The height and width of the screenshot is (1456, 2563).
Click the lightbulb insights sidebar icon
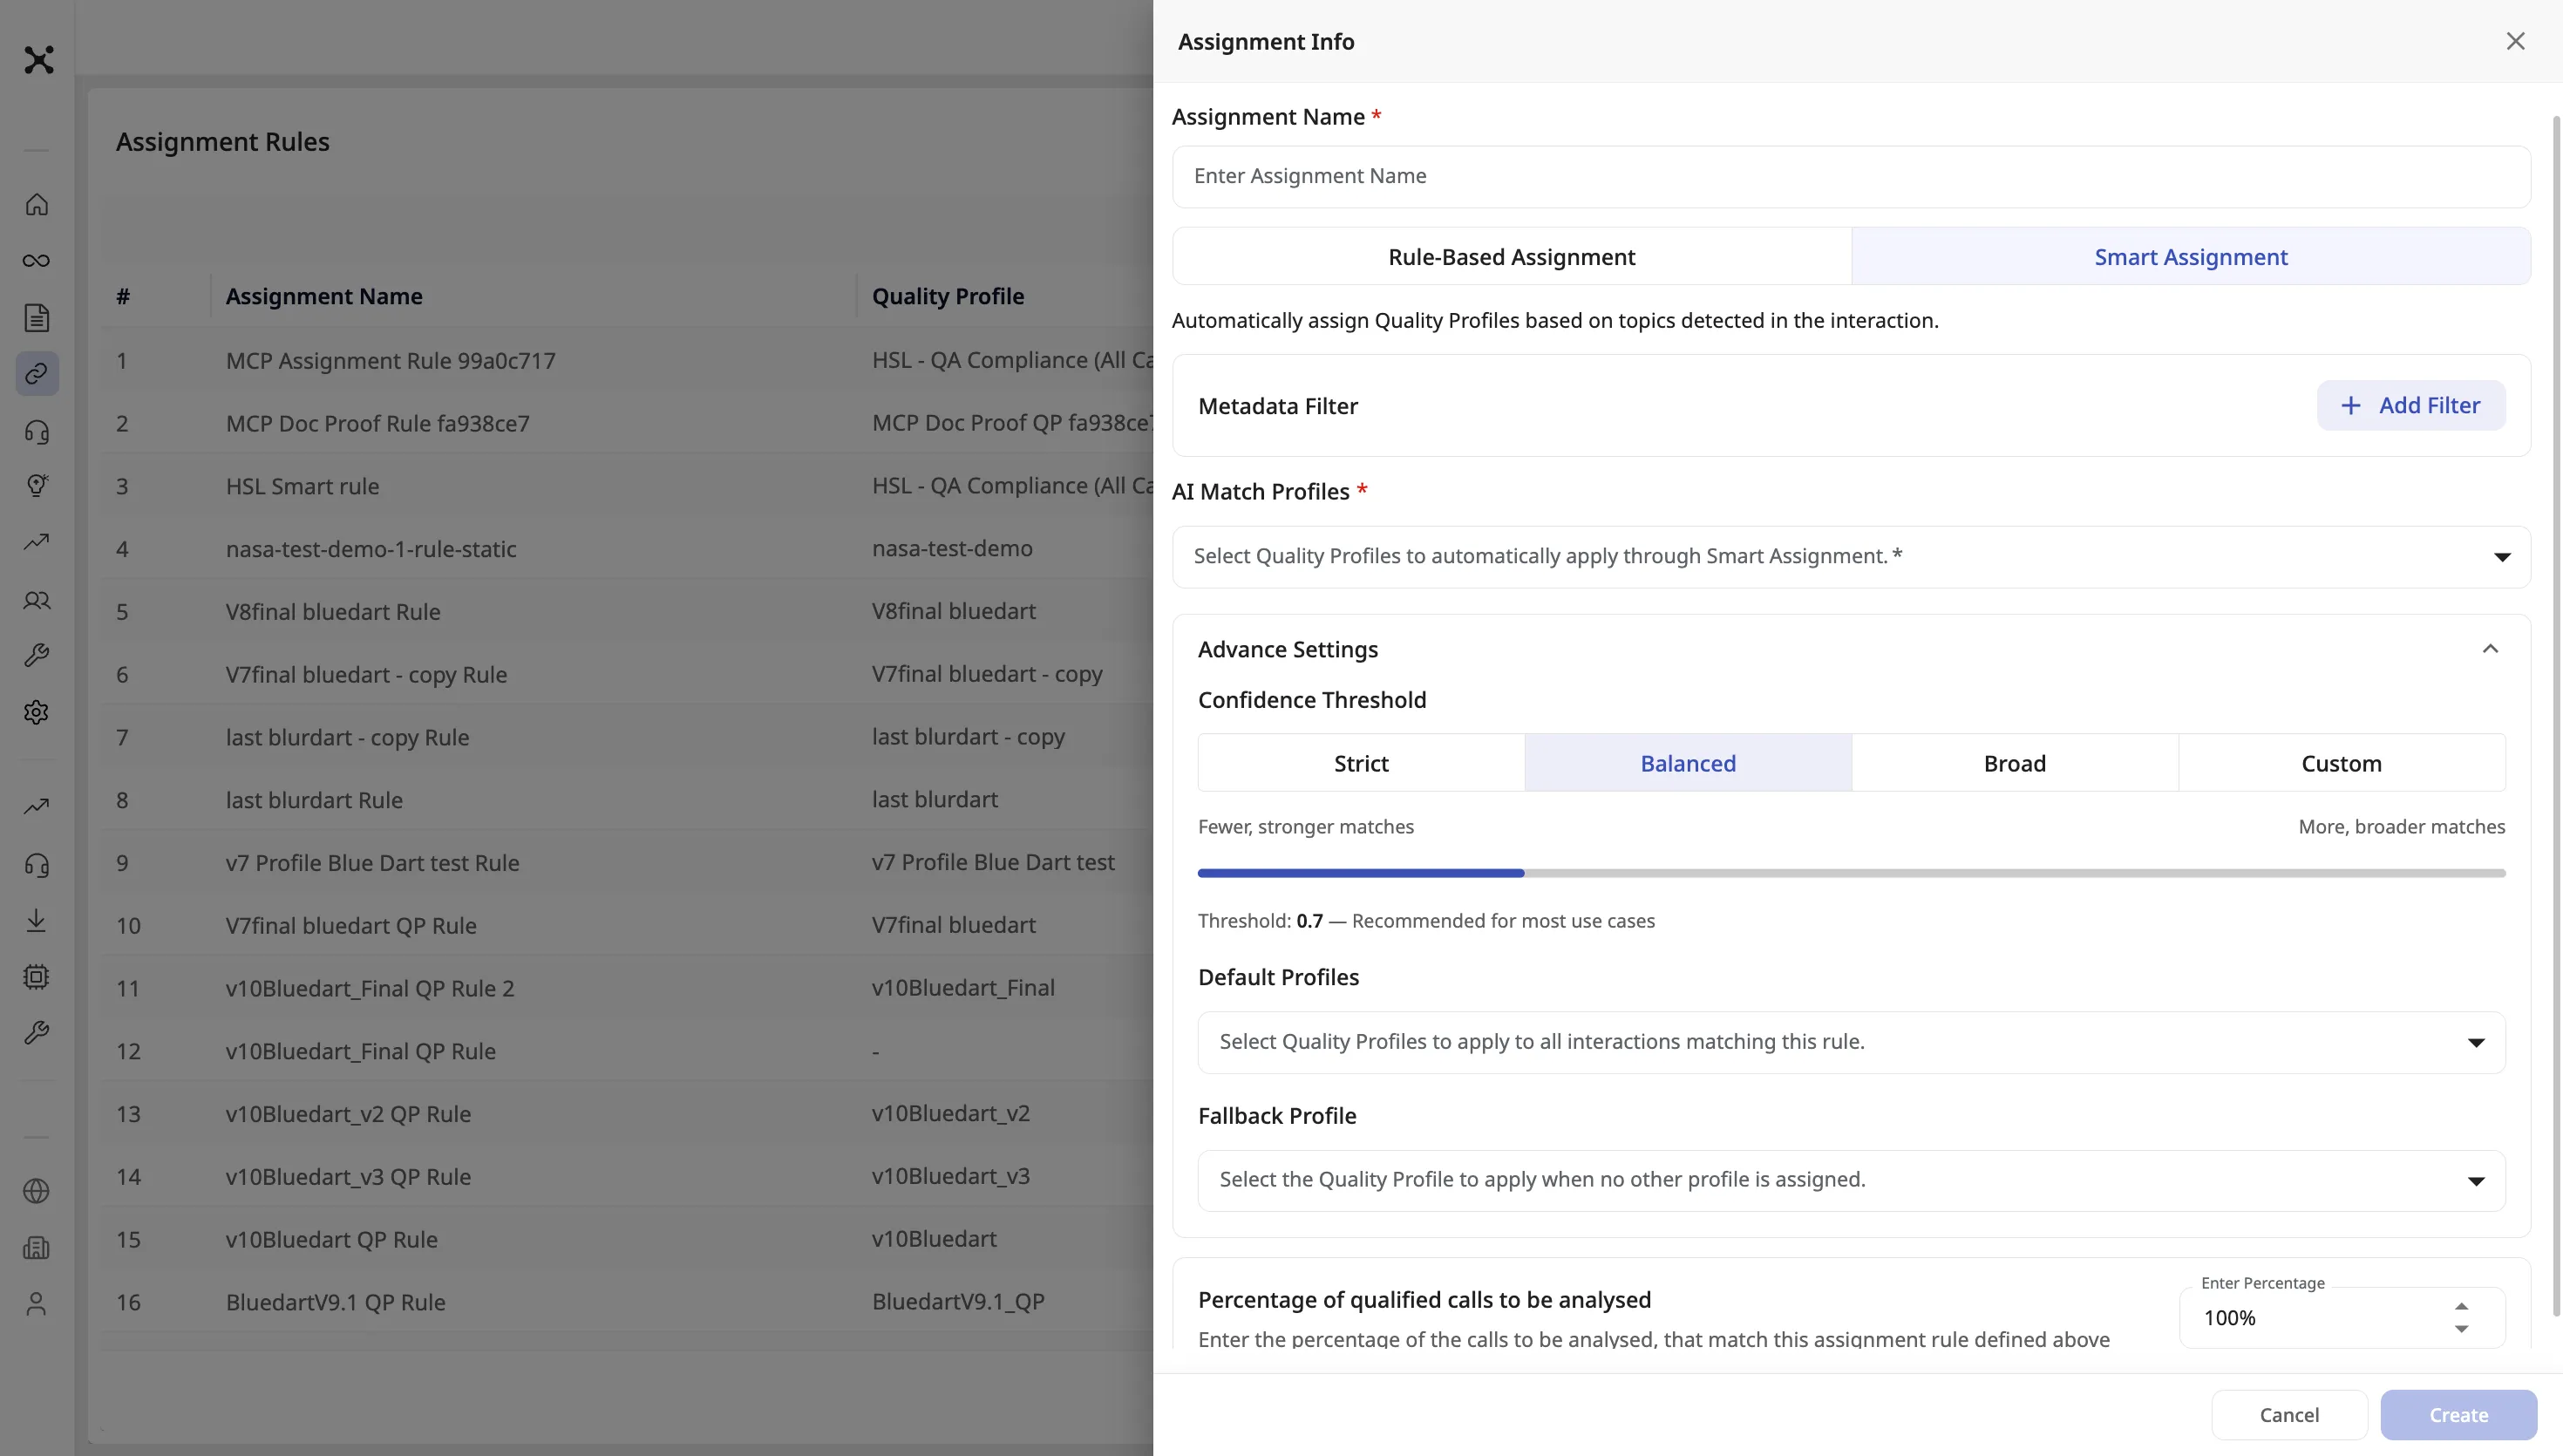point(37,485)
